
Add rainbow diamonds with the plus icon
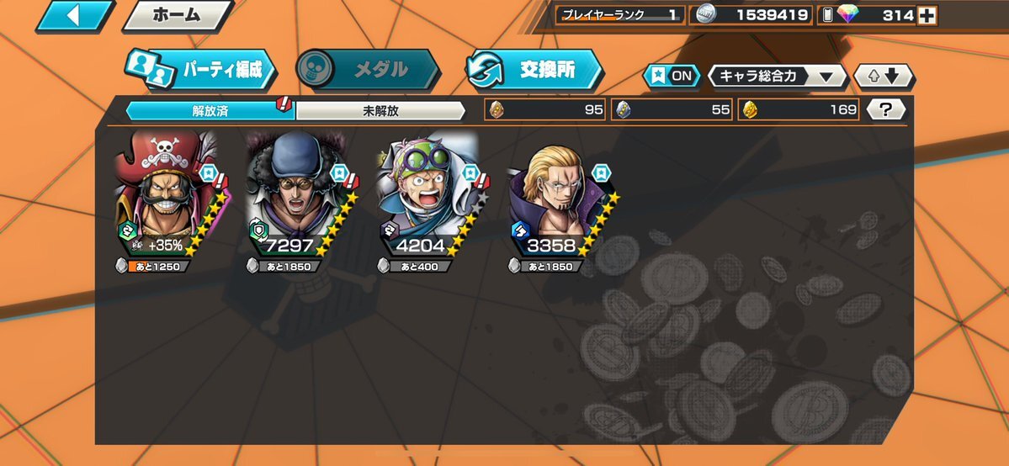[x=927, y=15]
